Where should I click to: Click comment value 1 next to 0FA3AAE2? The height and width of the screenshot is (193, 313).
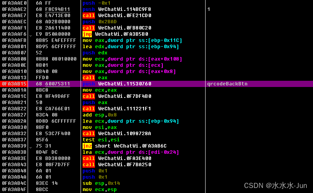click(x=209, y=9)
